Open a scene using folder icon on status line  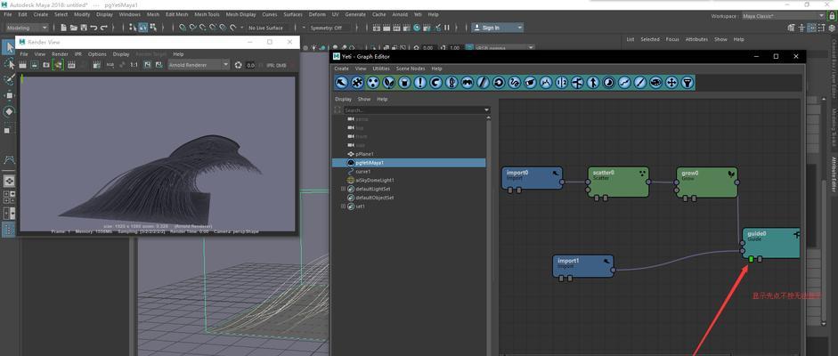[x=74, y=28]
